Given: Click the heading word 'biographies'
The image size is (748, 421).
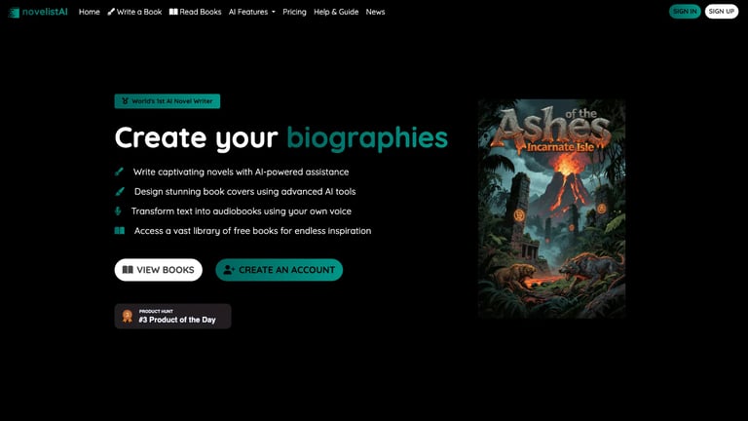Looking at the screenshot, I should [367, 138].
